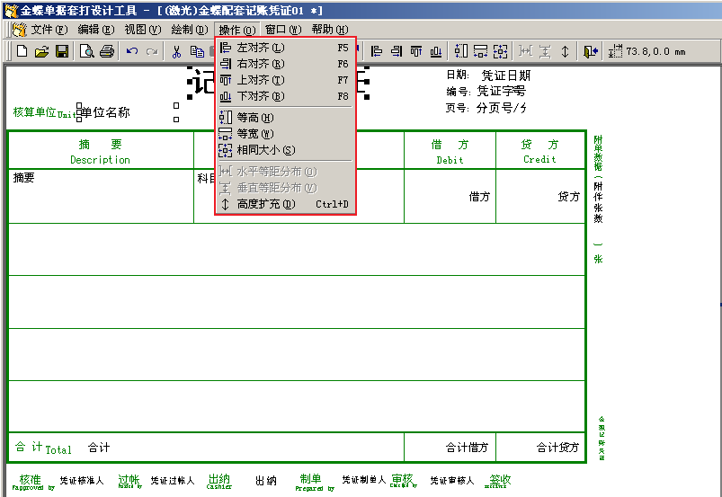This screenshot has width=722, height=497.
Task: Select the green 签收 label at bottom
Action: (498, 481)
